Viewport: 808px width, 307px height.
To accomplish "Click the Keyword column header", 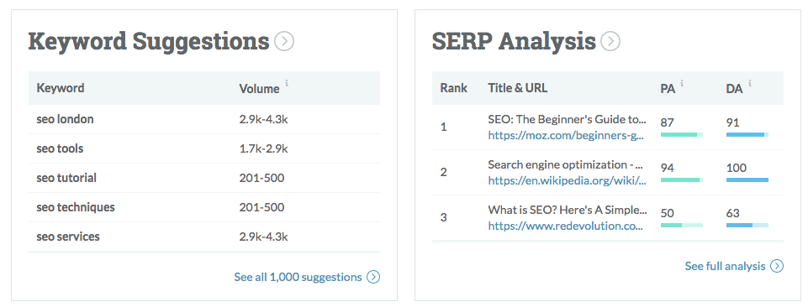I will (61, 88).
